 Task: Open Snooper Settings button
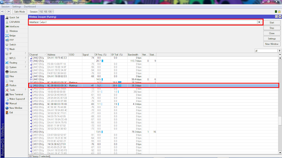[x=272, y=39]
